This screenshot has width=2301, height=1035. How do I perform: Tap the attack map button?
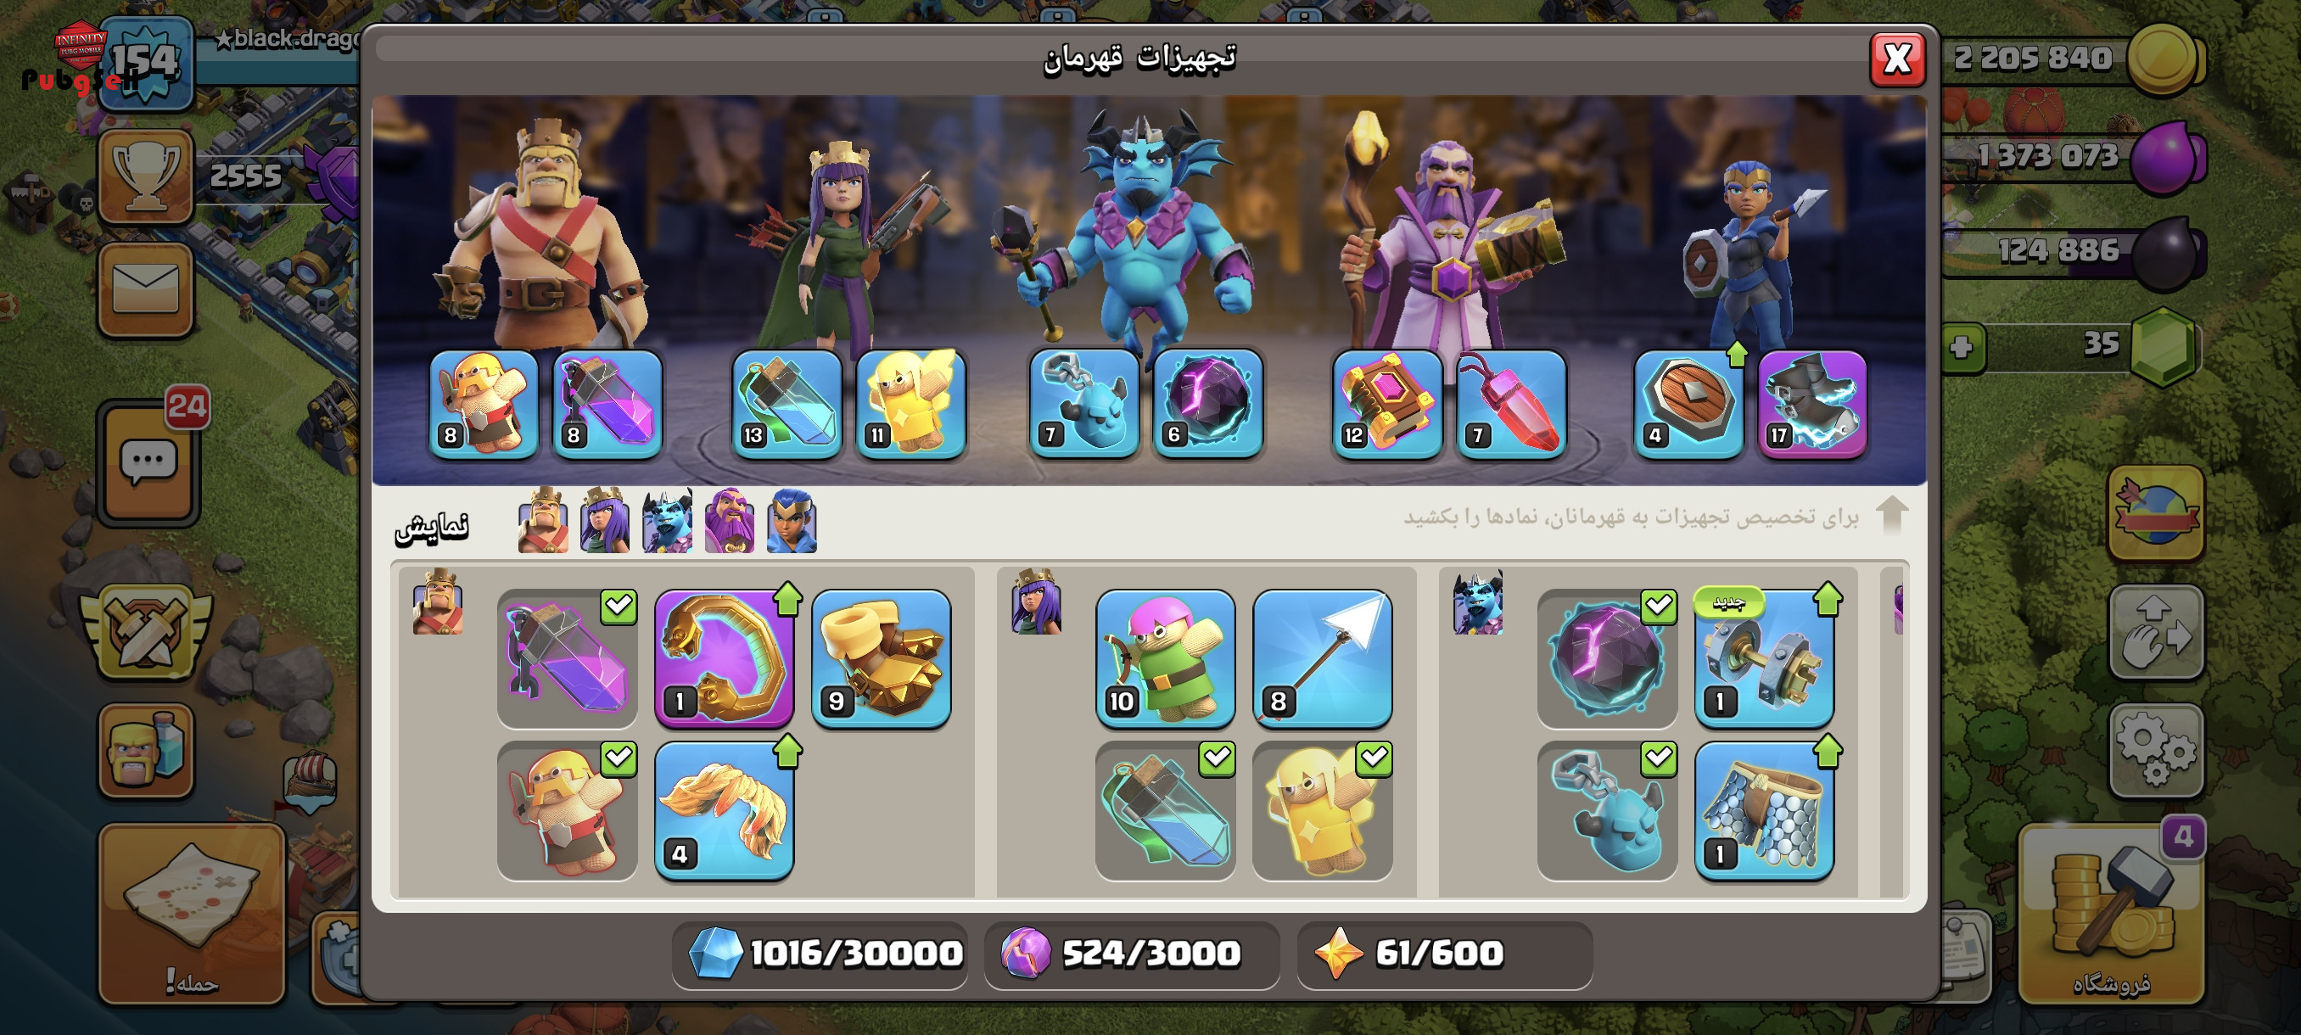tap(192, 914)
